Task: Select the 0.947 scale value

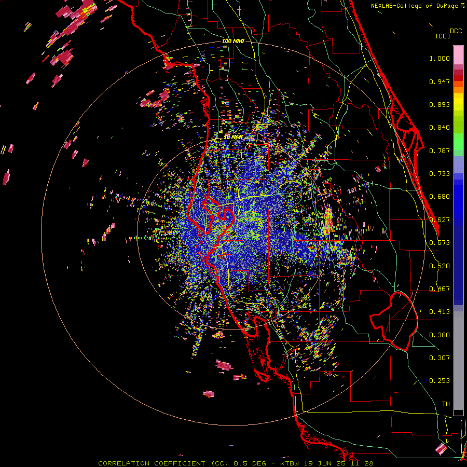Action: (439, 81)
